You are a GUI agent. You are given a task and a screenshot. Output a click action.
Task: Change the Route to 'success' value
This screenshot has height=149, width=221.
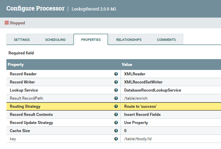140,106
